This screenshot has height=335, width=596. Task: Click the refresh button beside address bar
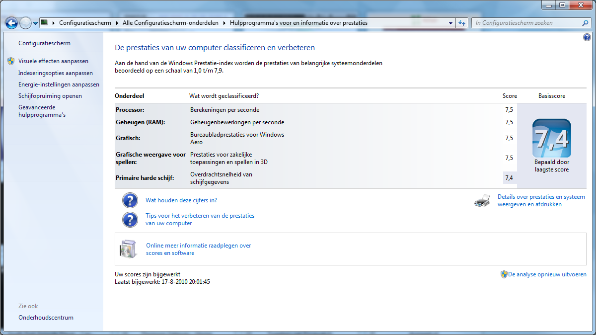pyautogui.click(x=462, y=23)
